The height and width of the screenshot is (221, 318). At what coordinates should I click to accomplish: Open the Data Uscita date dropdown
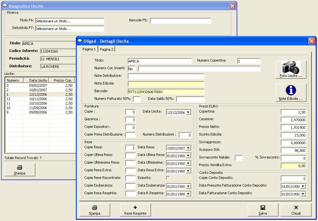[x=188, y=112]
